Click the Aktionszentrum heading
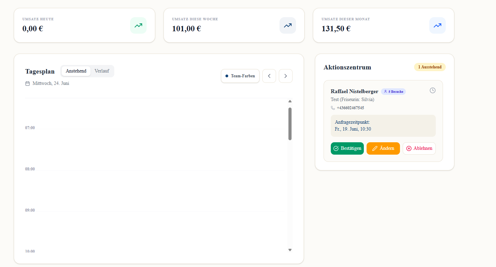 (x=347, y=67)
